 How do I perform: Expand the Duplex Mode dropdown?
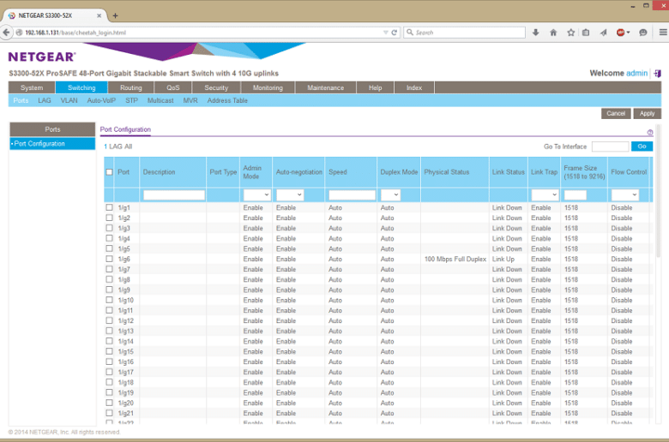(390, 194)
